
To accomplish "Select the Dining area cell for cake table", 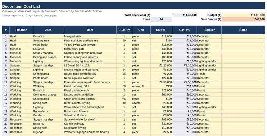I will [48, 128].
